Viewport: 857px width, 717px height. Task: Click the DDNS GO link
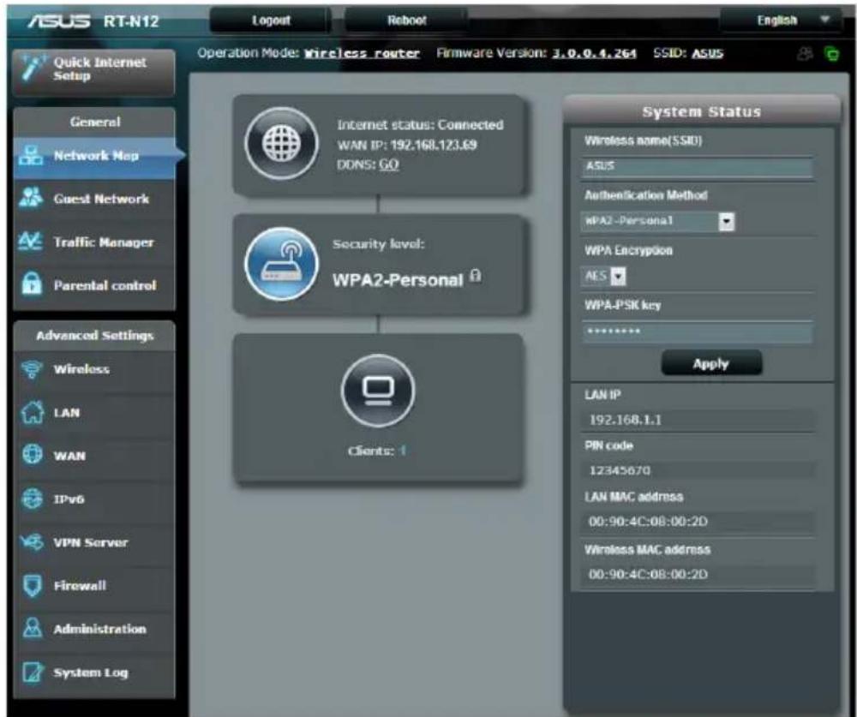pos(388,164)
